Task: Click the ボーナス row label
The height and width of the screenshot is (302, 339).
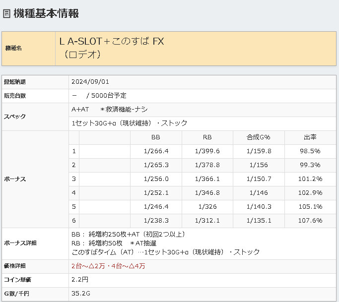Action: tap(15, 179)
